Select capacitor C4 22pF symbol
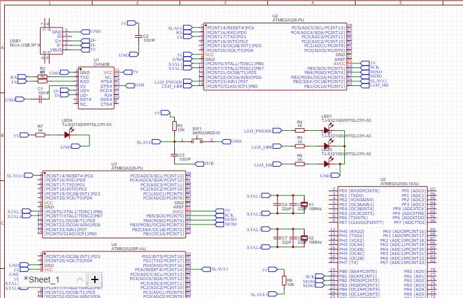This screenshot has width=463, height=298. pos(277,204)
